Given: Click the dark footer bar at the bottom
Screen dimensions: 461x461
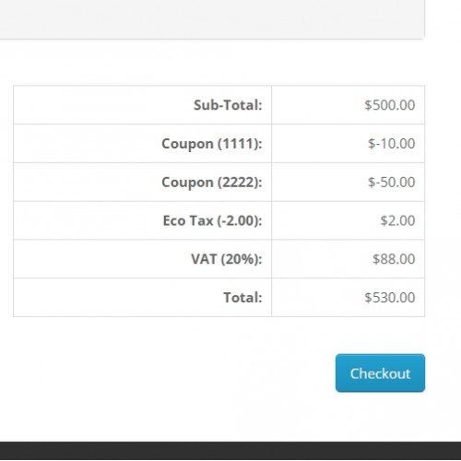Looking at the screenshot, I should tap(230, 451).
